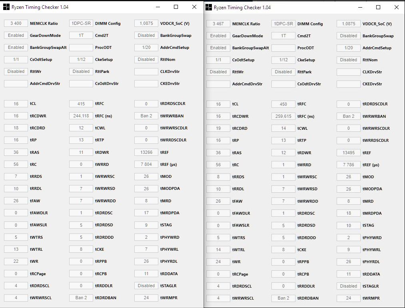Click the tPHYRDL label in right window
Image resolution: width=405 pixels, height=308 pixels.
(x=371, y=262)
